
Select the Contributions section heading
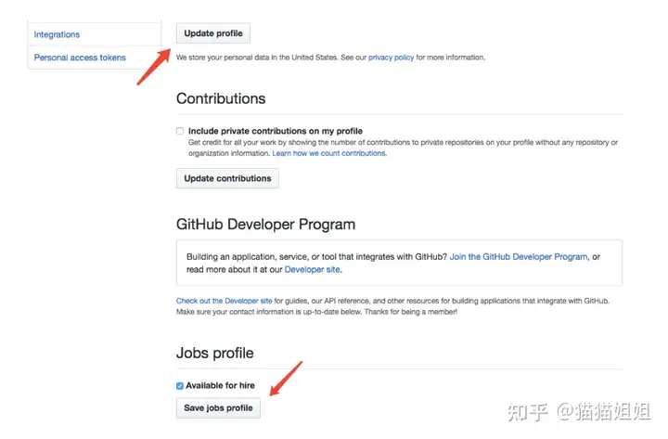(221, 98)
